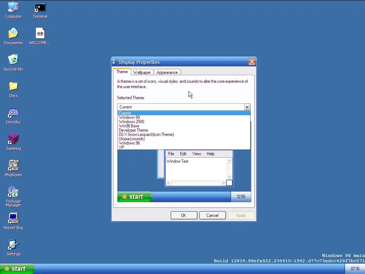
Task: Select the Windows 98 theme option
Action: click(x=184, y=117)
